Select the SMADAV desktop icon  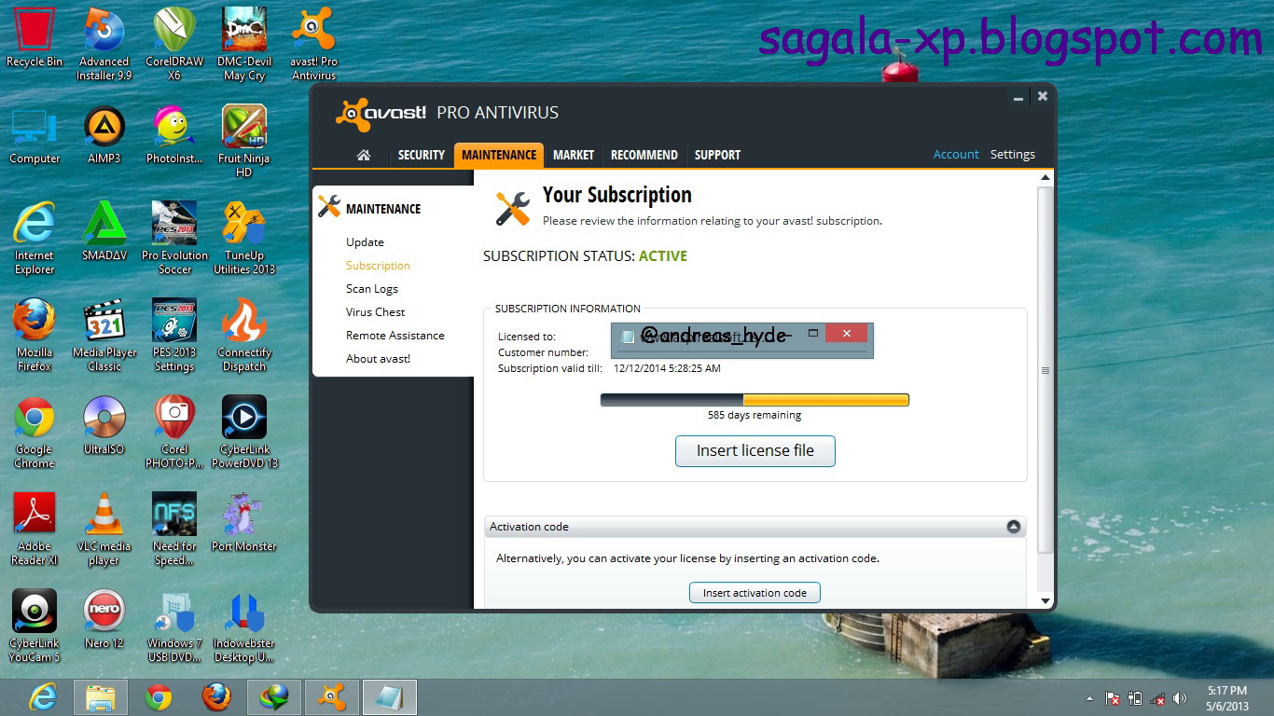coord(104,232)
